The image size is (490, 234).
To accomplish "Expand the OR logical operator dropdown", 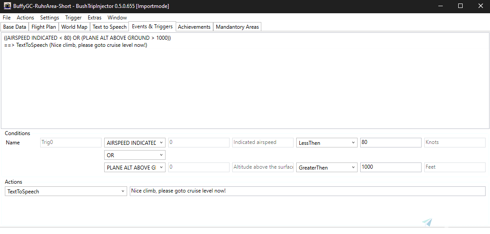I will (x=134, y=155).
